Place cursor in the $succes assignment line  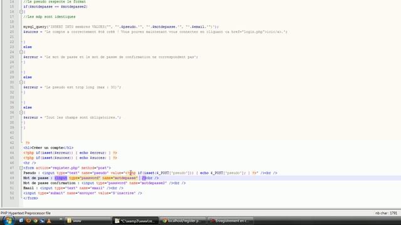[x=155, y=32]
